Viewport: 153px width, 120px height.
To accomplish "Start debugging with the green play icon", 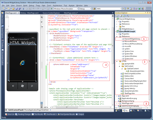I will click(51, 9).
